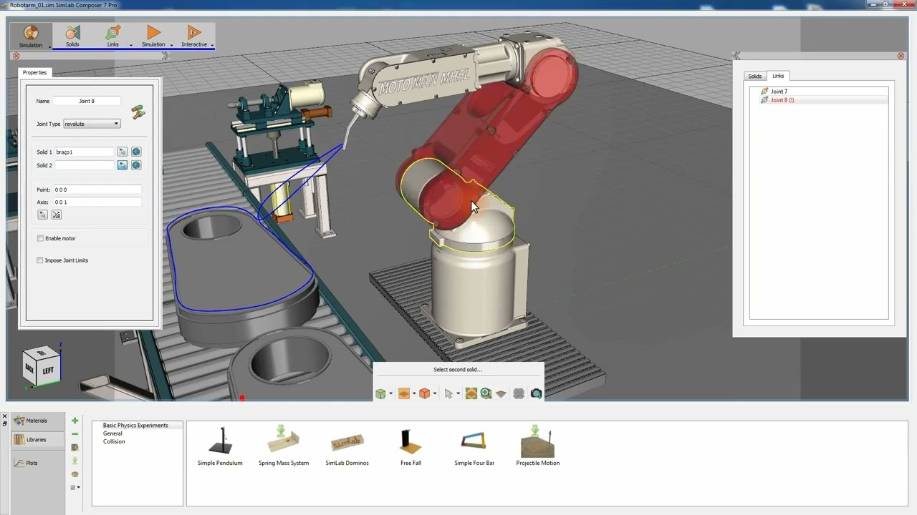The image size is (917, 515).
Task: Select Simple Pendulum thumbnail
Action: [220, 446]
